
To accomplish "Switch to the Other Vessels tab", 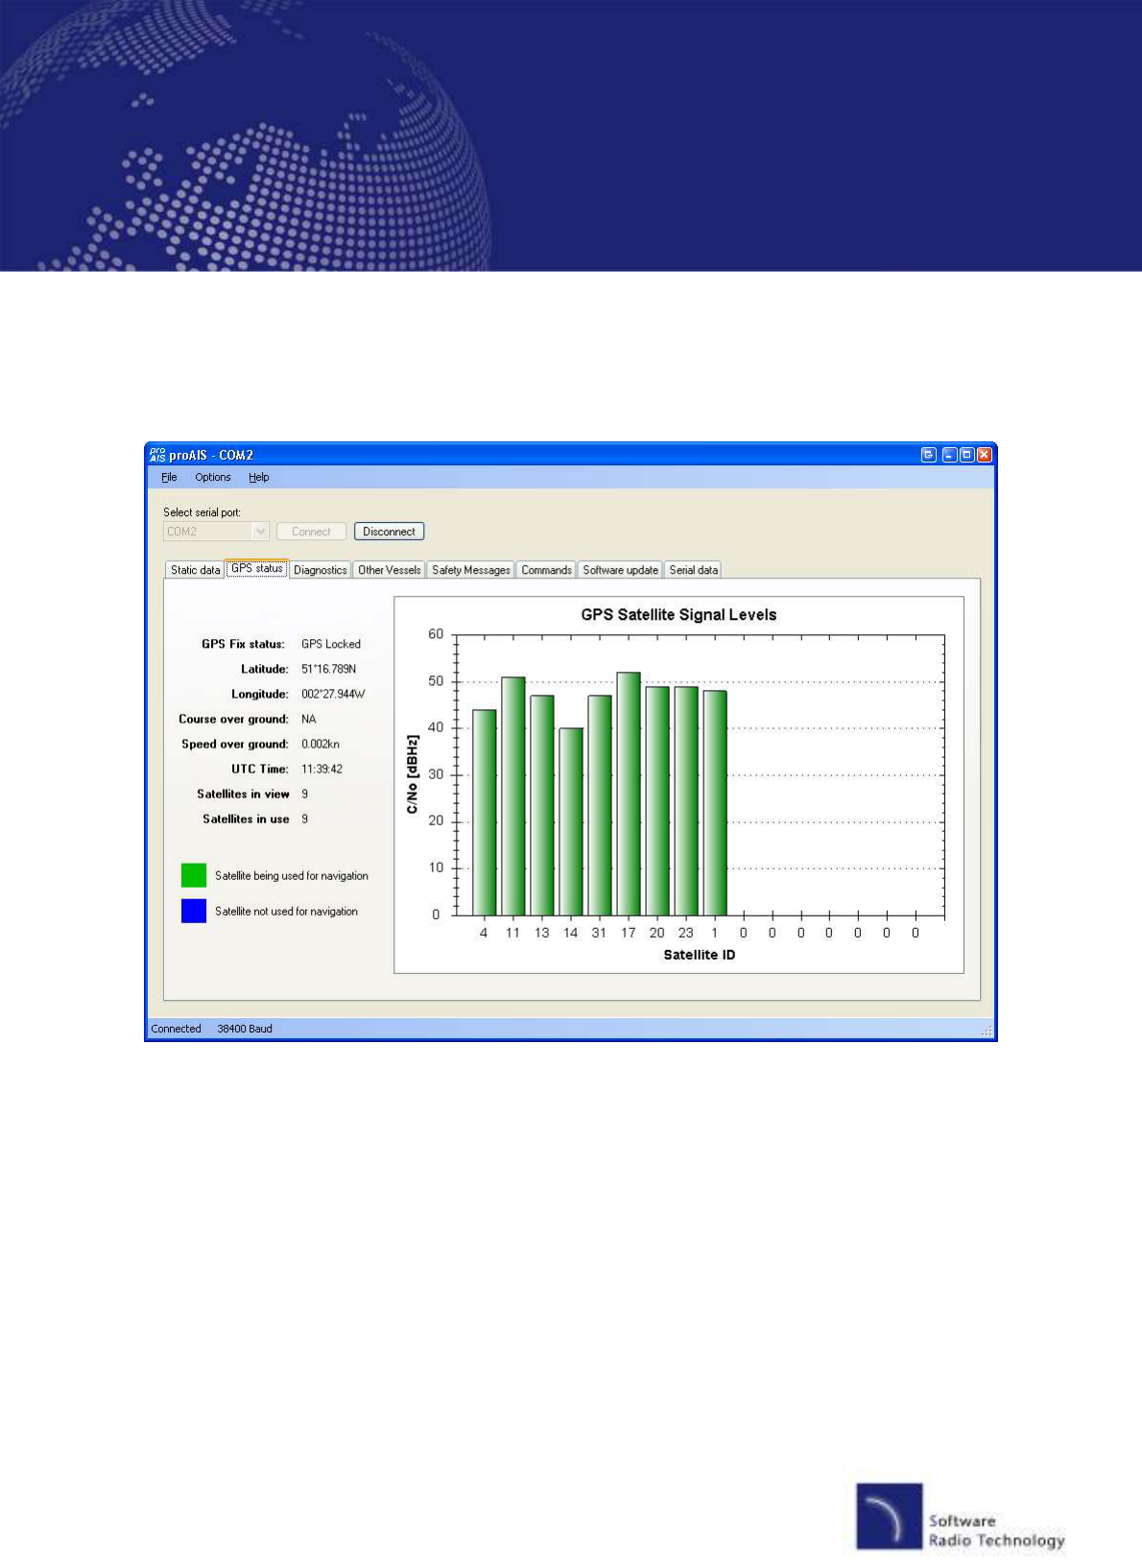I will tap(390, 570).
